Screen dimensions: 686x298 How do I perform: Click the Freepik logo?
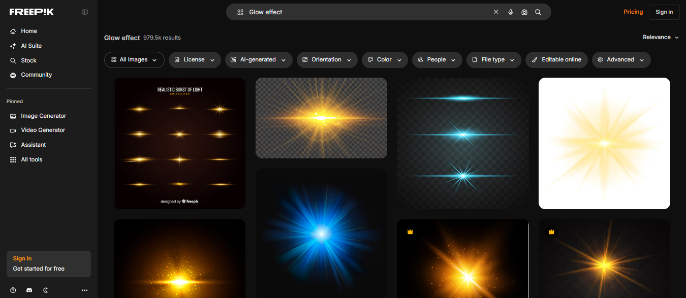(32, 12)
